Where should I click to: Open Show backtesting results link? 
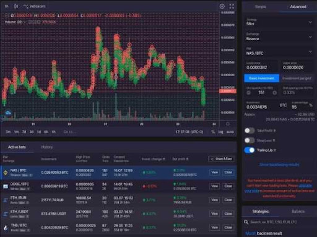[279, 165]
